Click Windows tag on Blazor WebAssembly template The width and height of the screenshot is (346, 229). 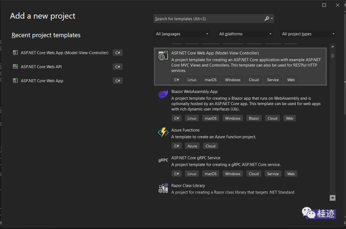tap(233, 118)
